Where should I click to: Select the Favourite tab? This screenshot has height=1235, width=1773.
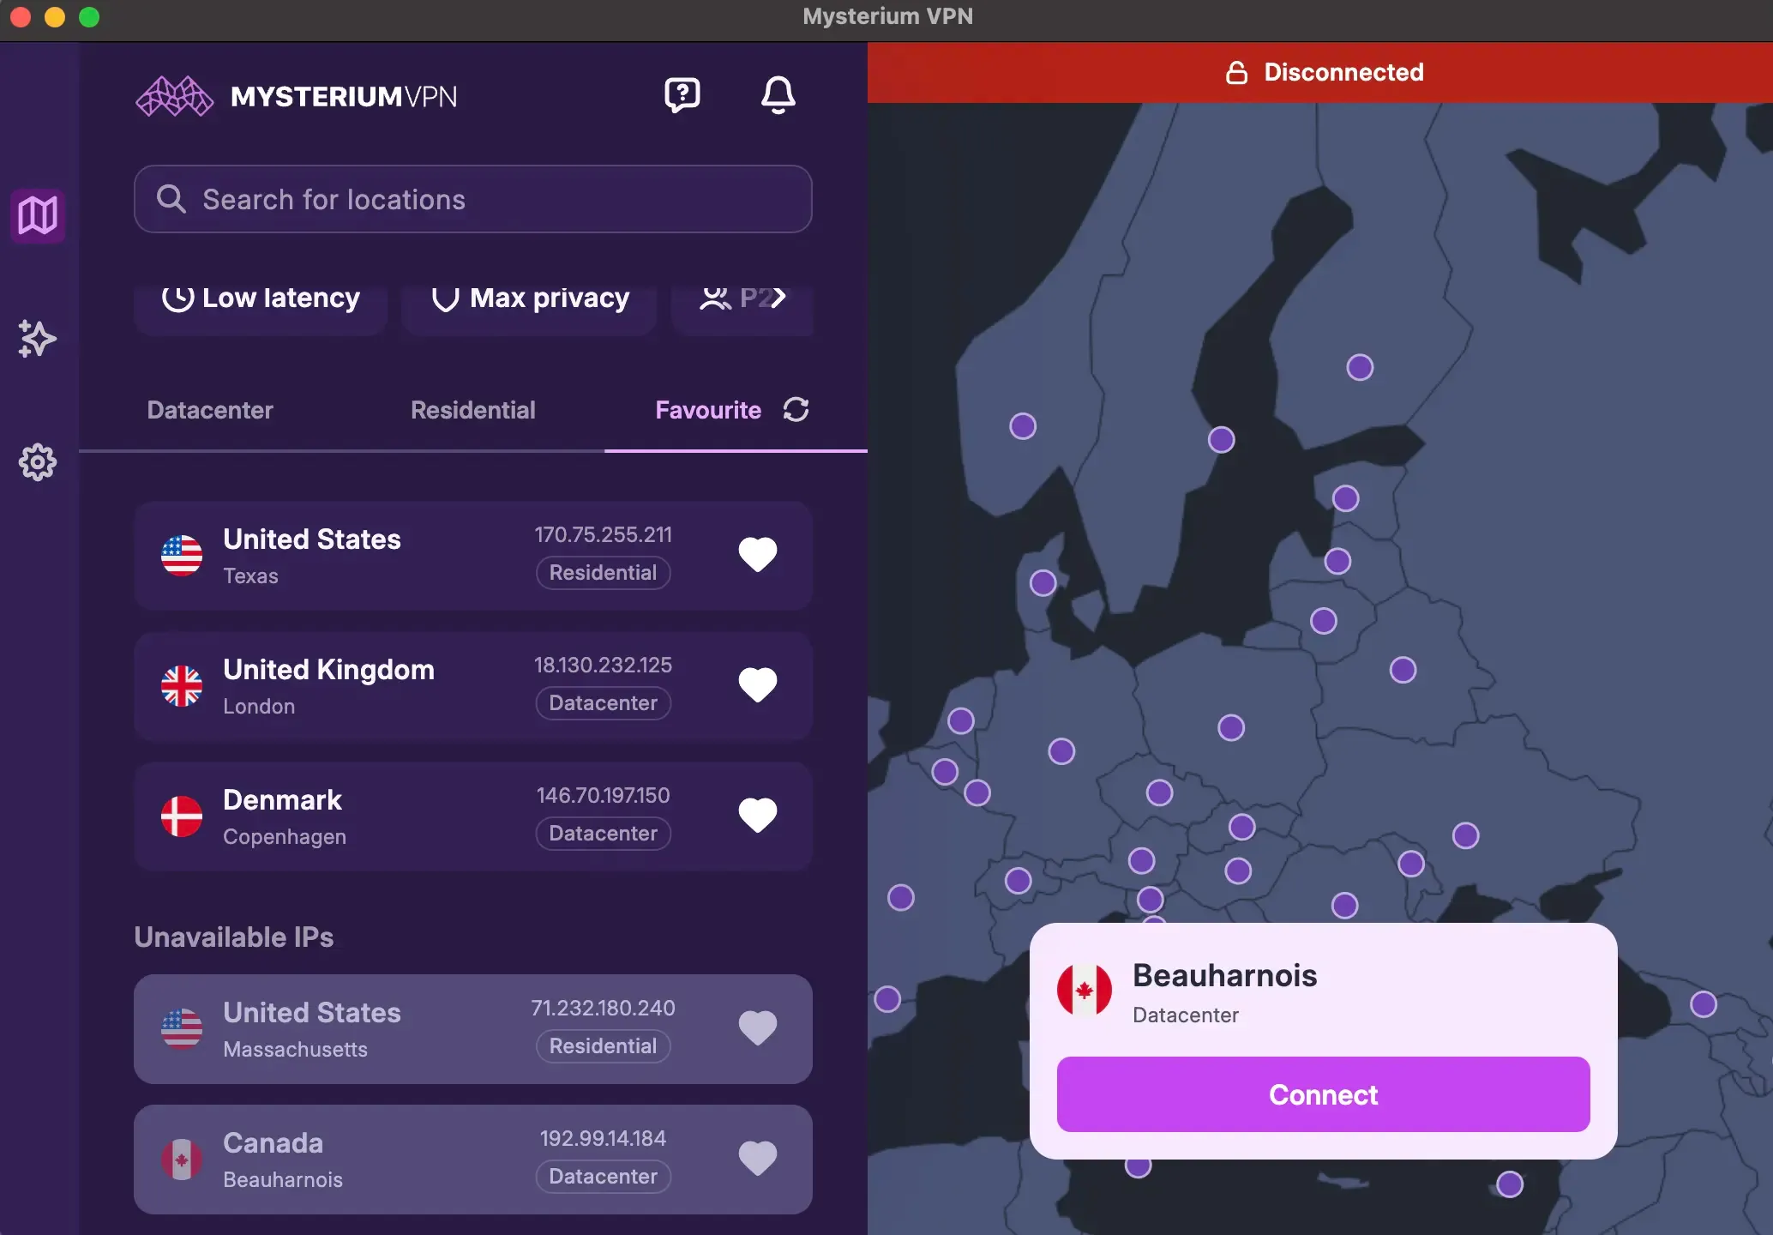click(x=708, y=410)
